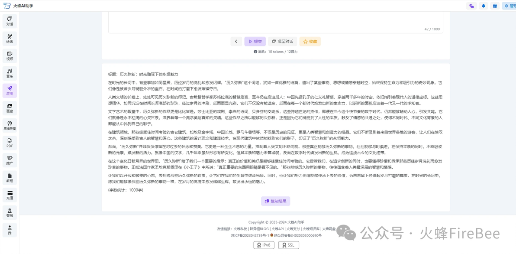
Task: Open the 对话 chat section in sidebar
Action: click(10, 21)
